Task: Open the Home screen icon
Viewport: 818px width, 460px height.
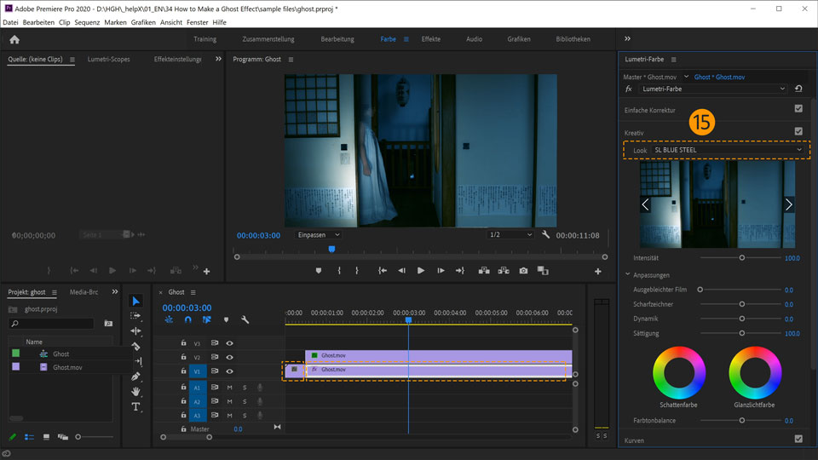Action: pos(14,39)
